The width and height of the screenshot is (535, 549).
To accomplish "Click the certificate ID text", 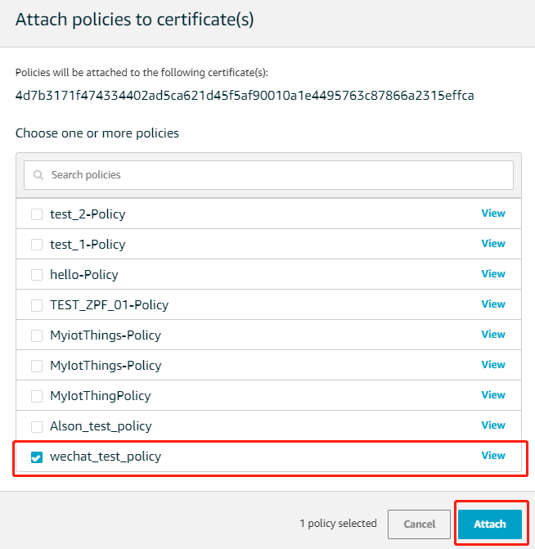I will click(245, 96).
